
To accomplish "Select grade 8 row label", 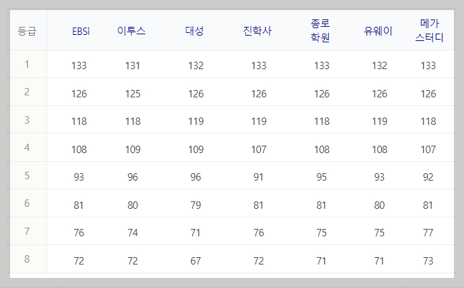I will pyautogui.click(x=27, y=258).
